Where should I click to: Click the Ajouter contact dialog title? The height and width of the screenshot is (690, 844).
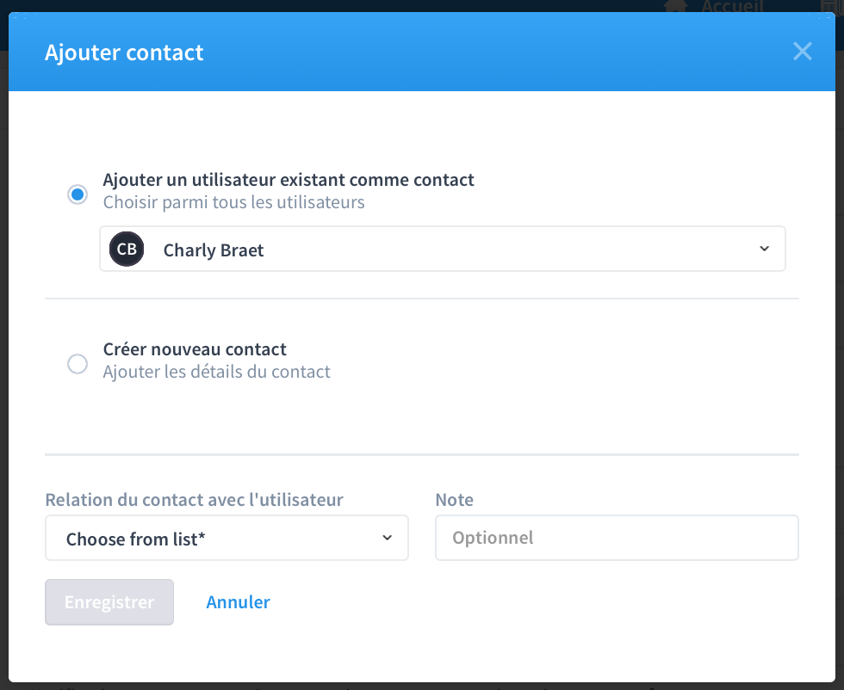click(x=124, y=52)
